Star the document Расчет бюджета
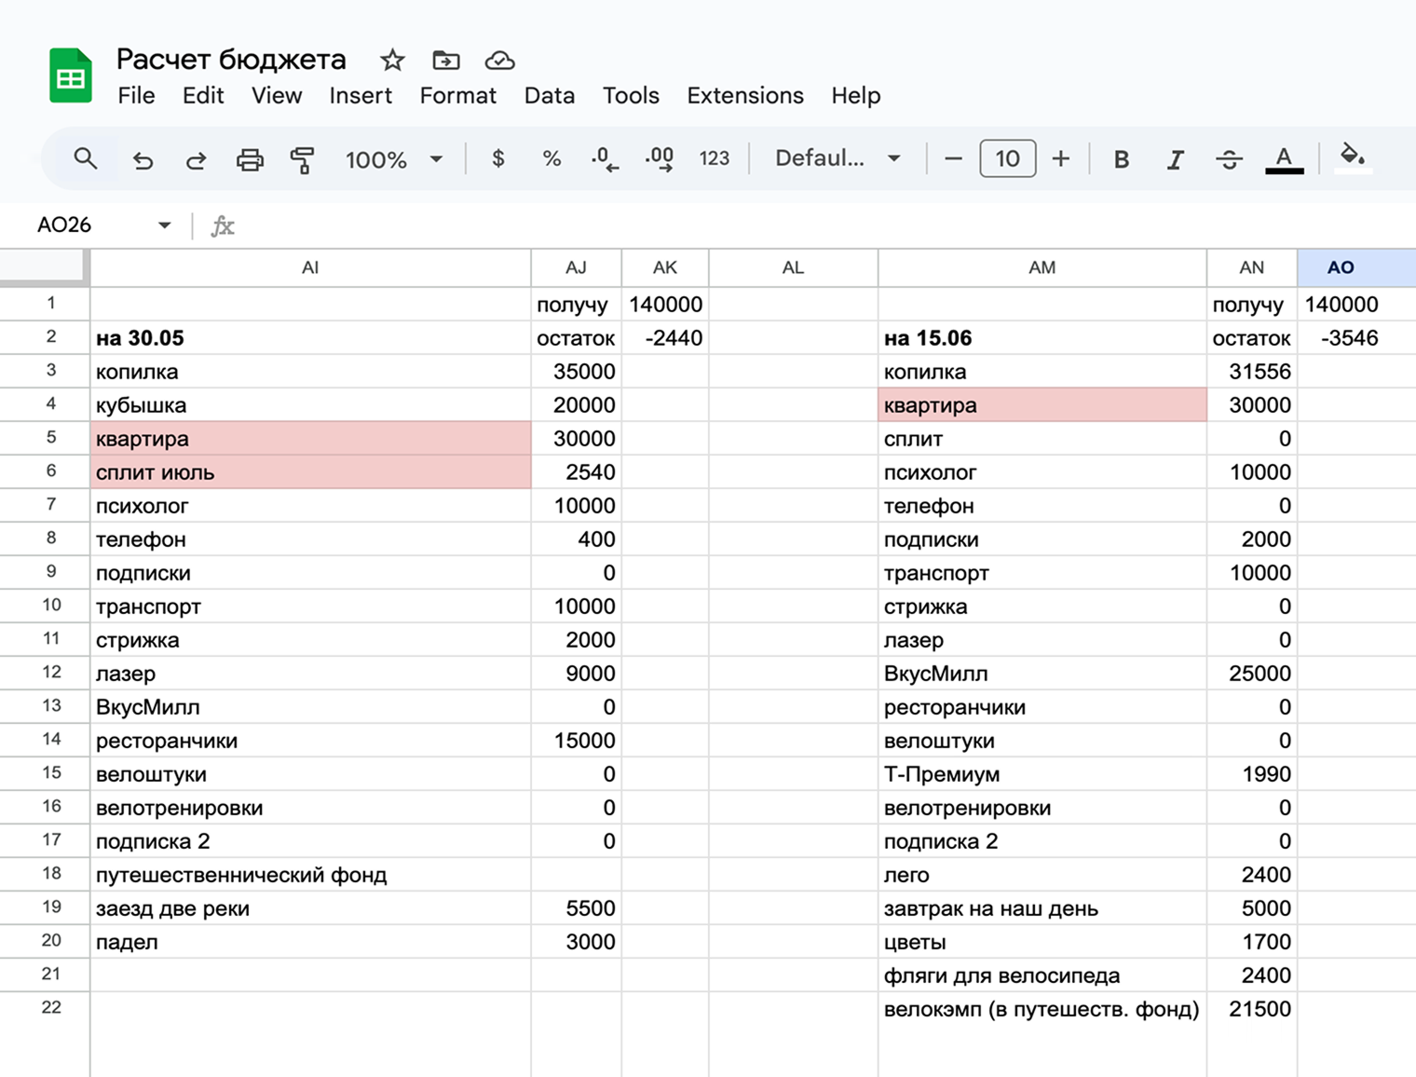1416x1077 pixels. click(392, 61)
